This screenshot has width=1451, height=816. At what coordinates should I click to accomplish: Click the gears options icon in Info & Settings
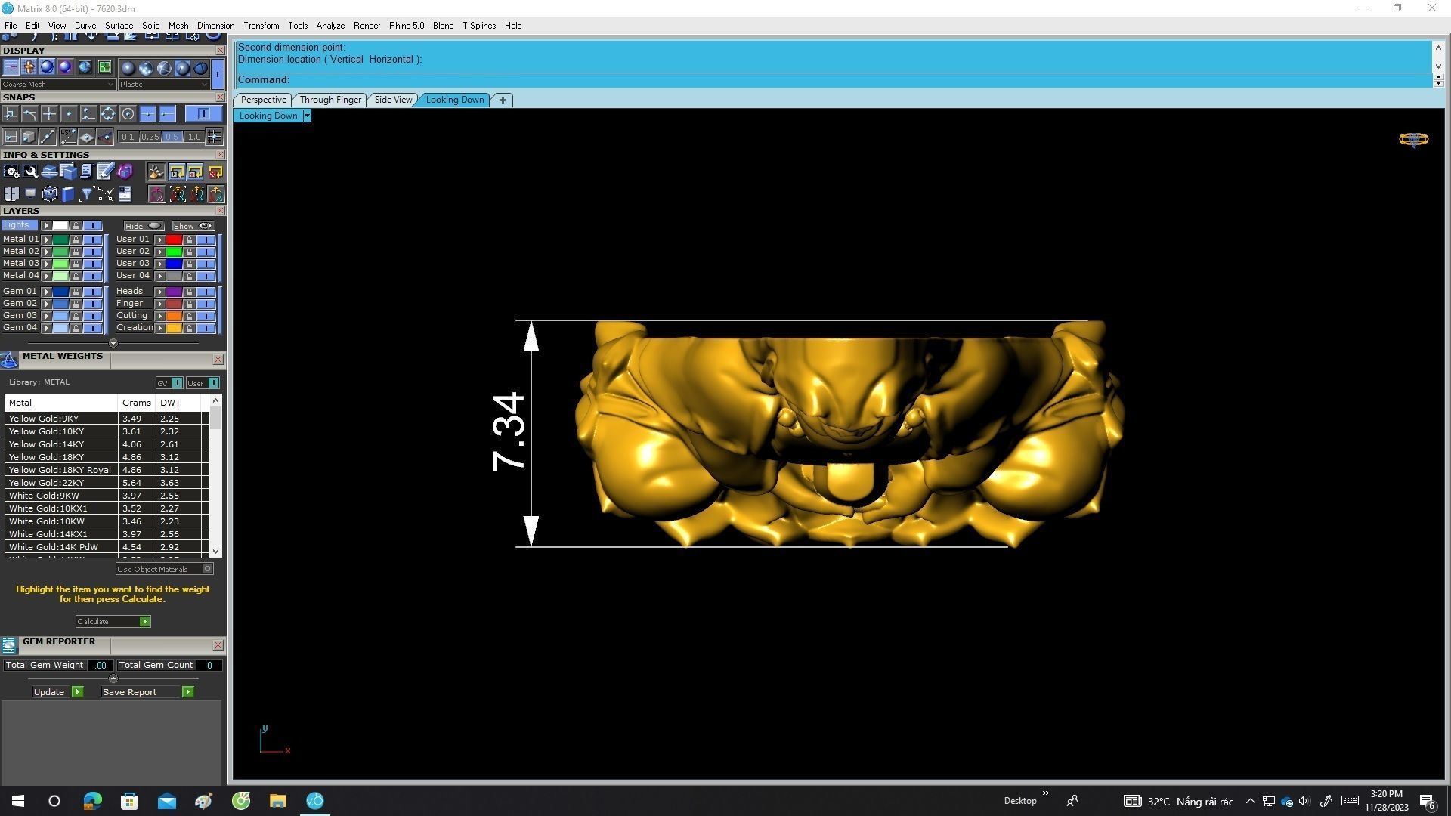click(11, 172)
